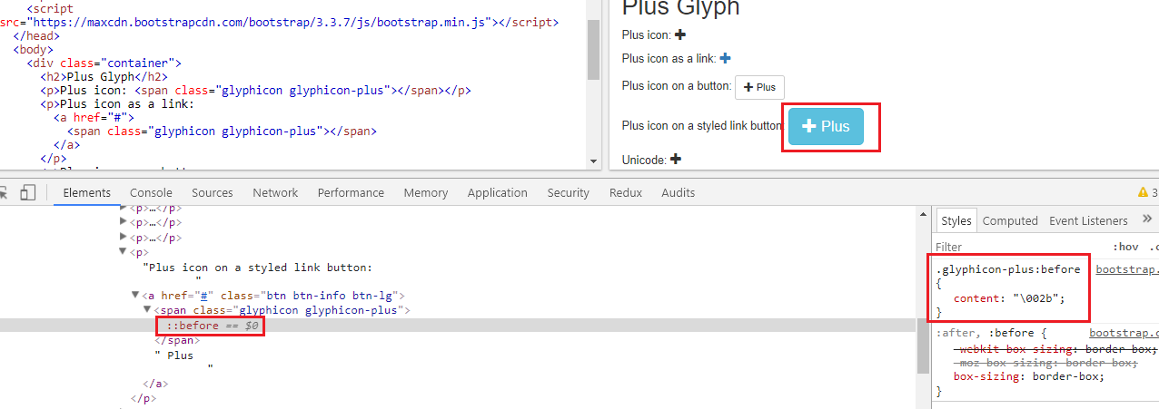The width and height of the screenshot is (1159, 409).
Task: Click the plus glyph next to 'Unicode:'
Action: pos(676,160)
